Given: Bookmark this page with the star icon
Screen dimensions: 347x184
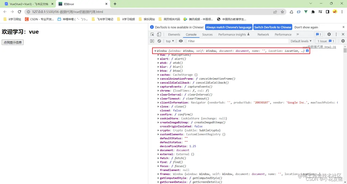Looking at the screenshot, I should pyautogui.click(x=282, y=12).
